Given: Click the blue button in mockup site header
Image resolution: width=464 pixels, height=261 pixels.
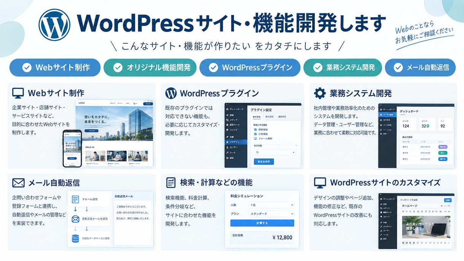Looking at the screenshot, I should (x=147, y=103).
